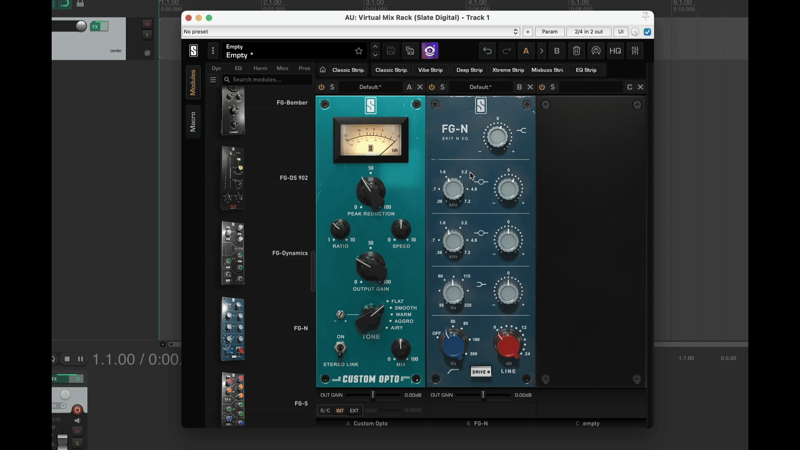This screenshot has width=800, height=450.
Task: Redo the last change
Action: coord(507,51)
